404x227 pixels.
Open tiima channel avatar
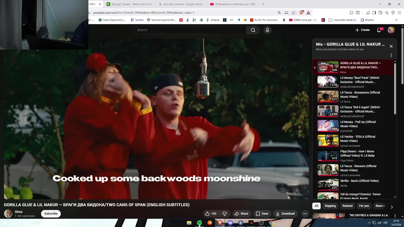pos(8,213)
